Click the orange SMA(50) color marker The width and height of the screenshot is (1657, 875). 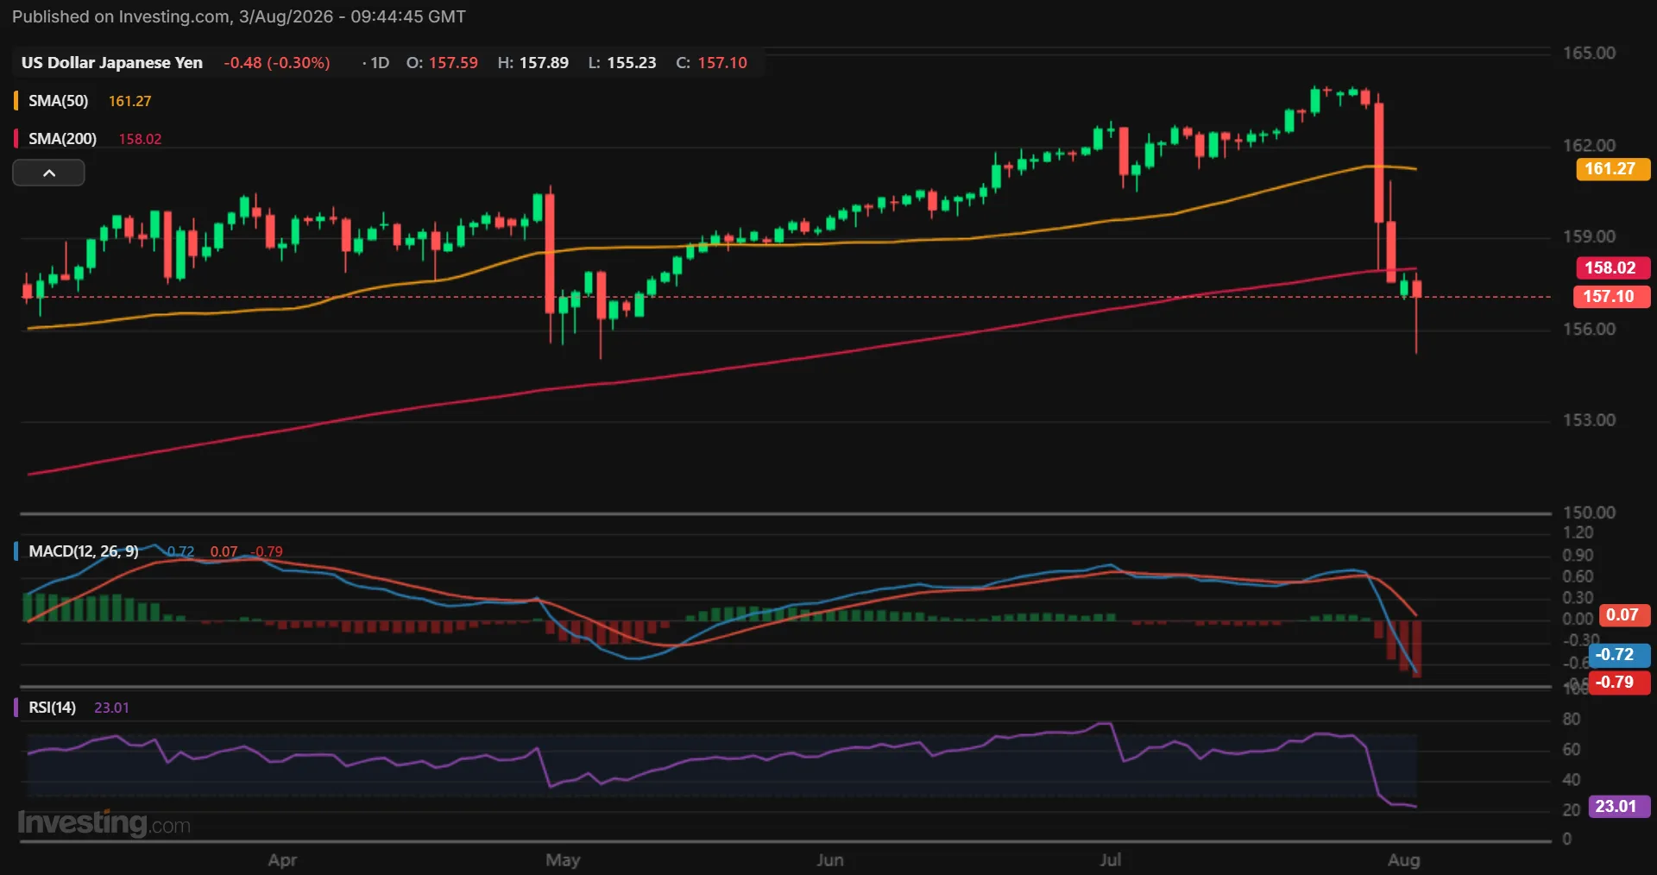16,101
